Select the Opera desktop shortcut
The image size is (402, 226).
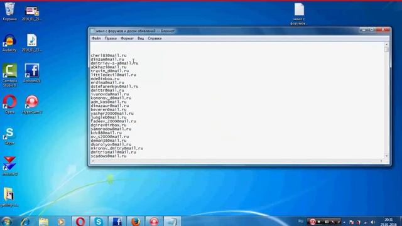9,104
